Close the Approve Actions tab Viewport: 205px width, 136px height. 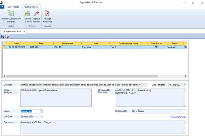[x=24, y=31]
